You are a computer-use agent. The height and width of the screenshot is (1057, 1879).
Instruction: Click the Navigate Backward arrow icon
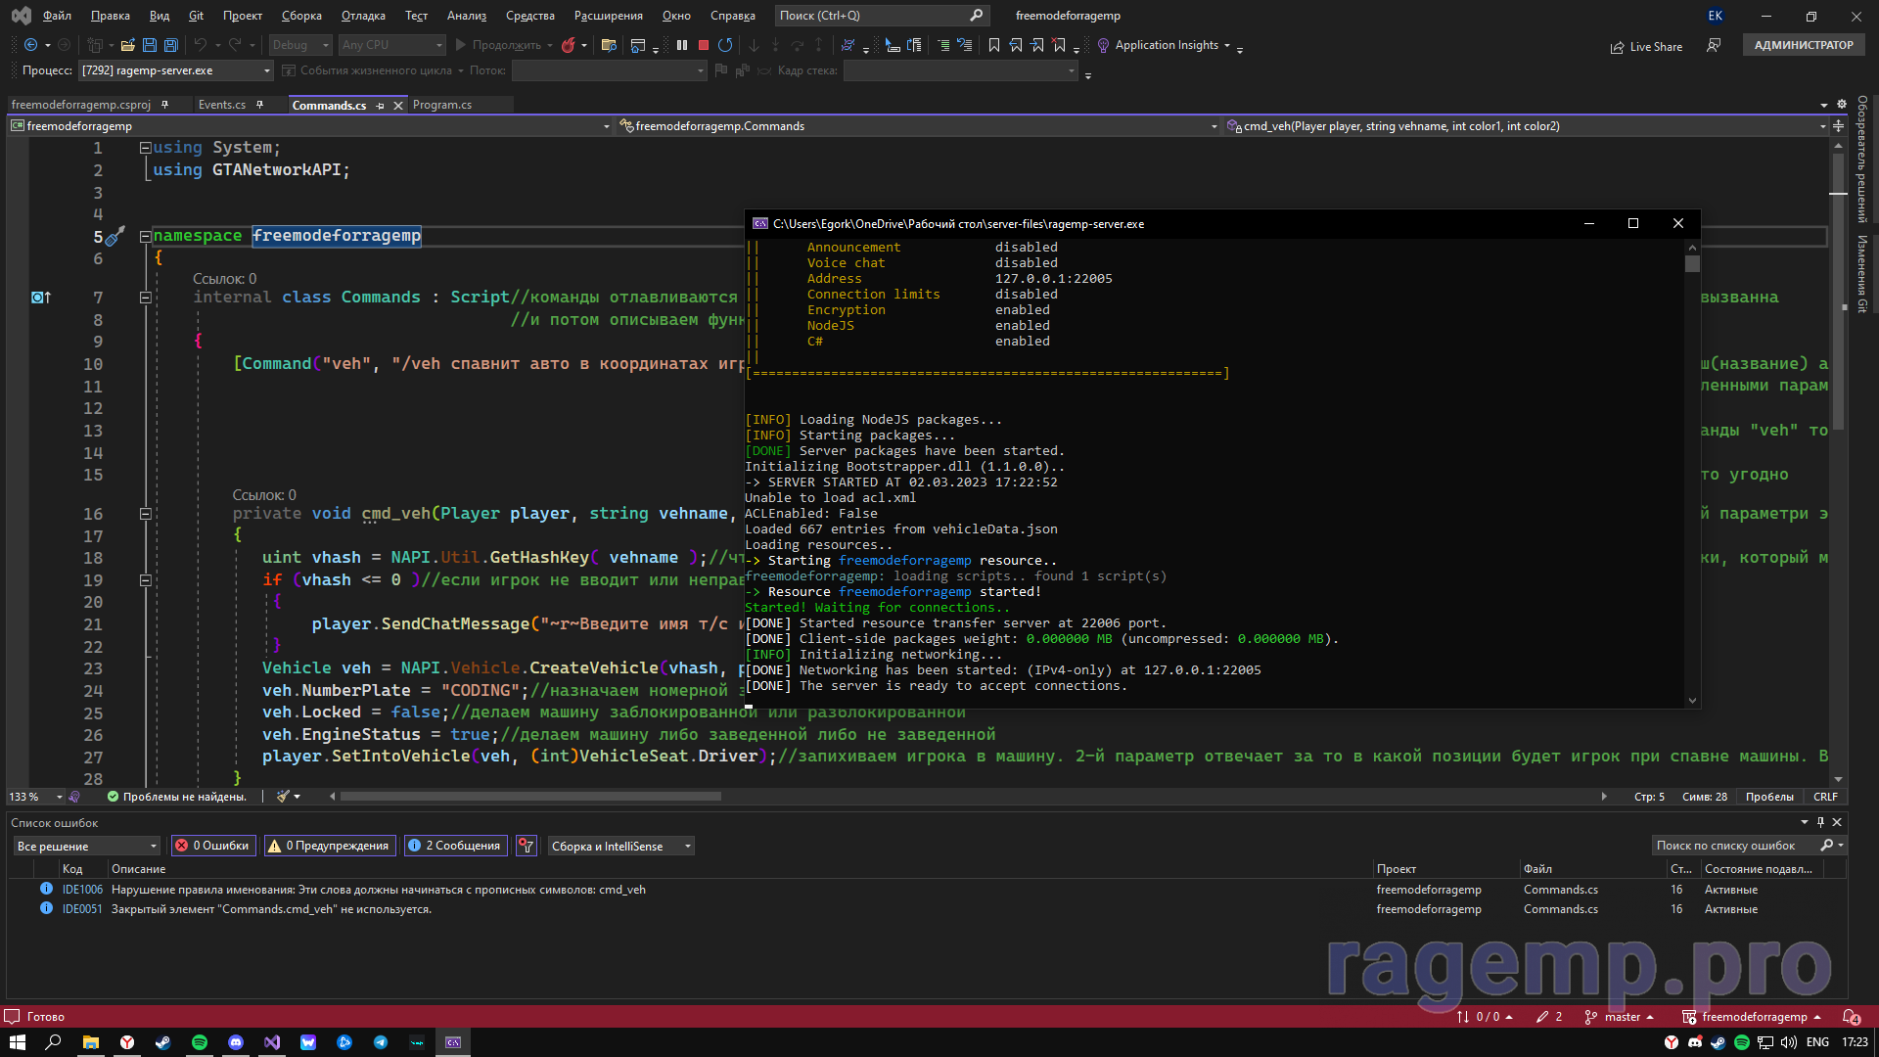(30, 45)
